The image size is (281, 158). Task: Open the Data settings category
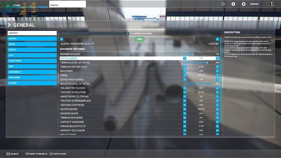tap(32, 55)
